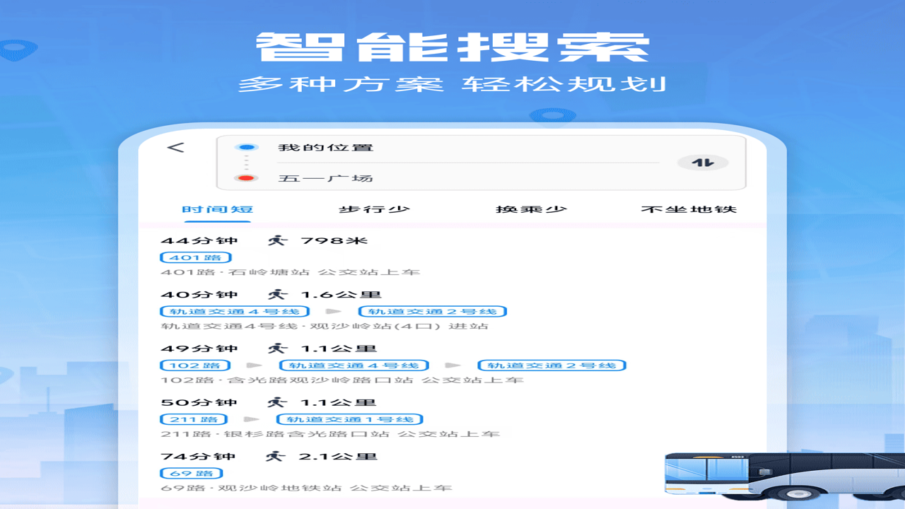Swap origin and destination with arrows icon
Viewport: 905px width, 509px height.
(x=702, y=163)
